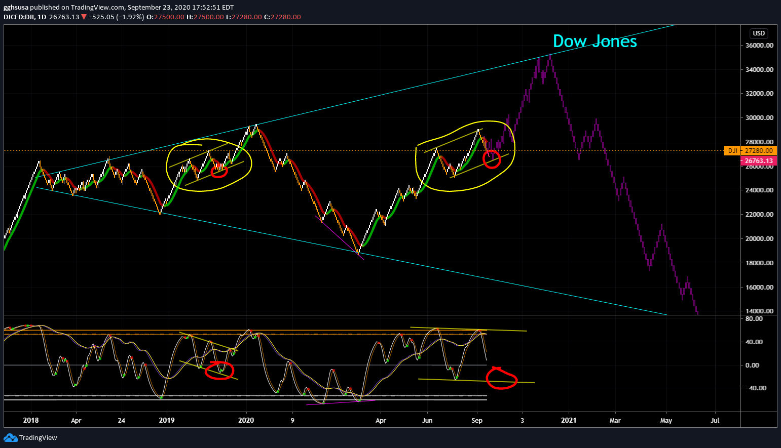Click the publish timestamp 'September 23, 2020 17:52:51 EDT'
This screenshot has width=781, height=448.
click(181, 8)
